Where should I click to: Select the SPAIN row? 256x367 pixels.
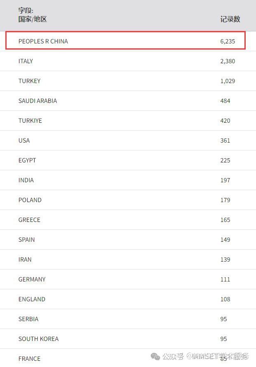pyautogui.click(x=26, y=240)
